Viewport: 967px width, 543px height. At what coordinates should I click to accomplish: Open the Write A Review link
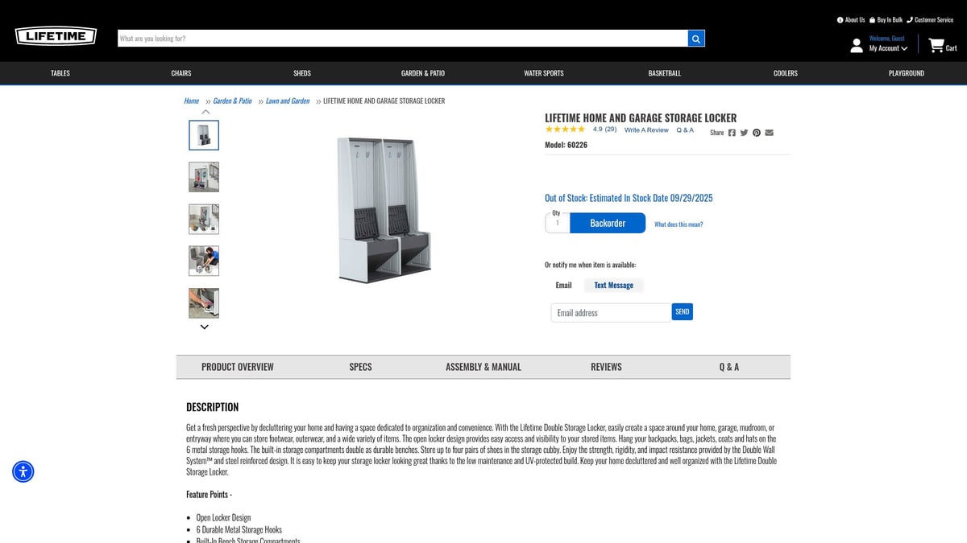click(x=646, y=130)
